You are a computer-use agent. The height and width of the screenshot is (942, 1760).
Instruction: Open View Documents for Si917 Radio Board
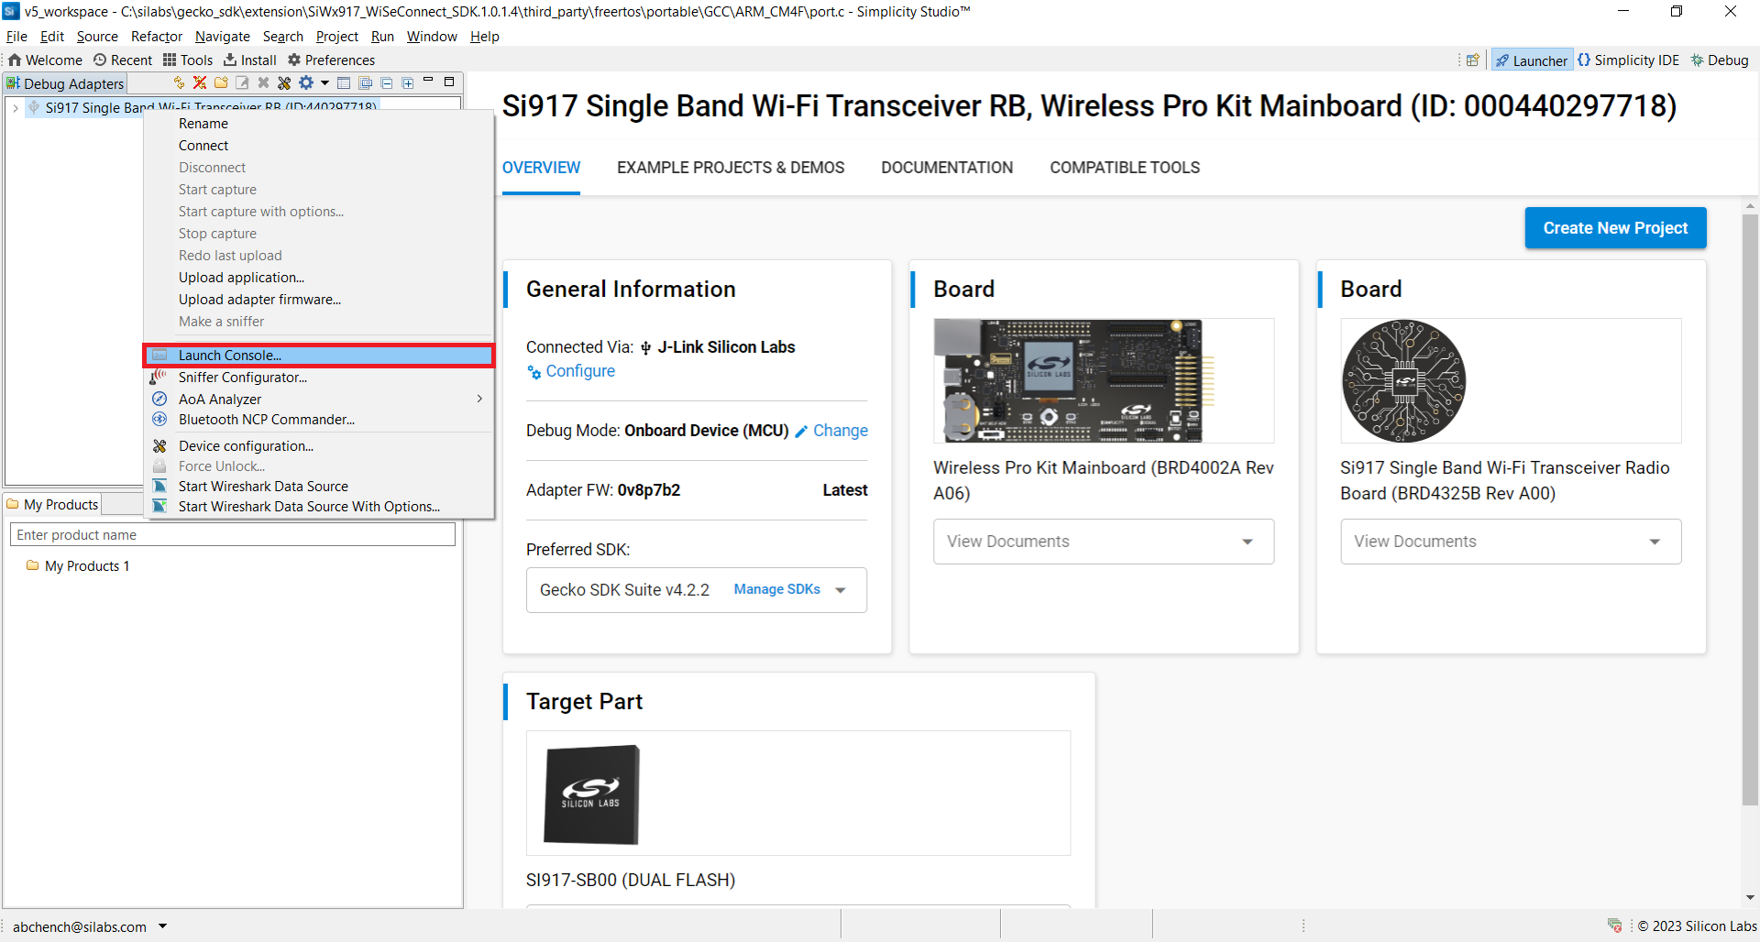pyautogui.click(x=1511, y=542)
